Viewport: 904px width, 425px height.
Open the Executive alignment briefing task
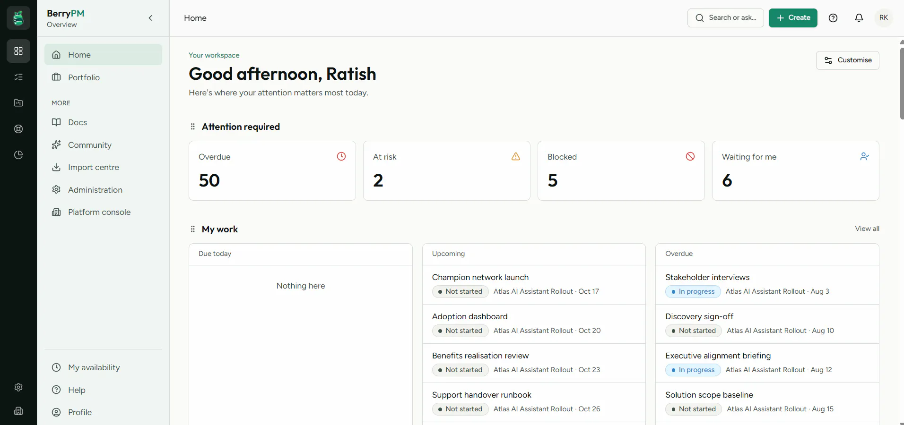point(767,363)
